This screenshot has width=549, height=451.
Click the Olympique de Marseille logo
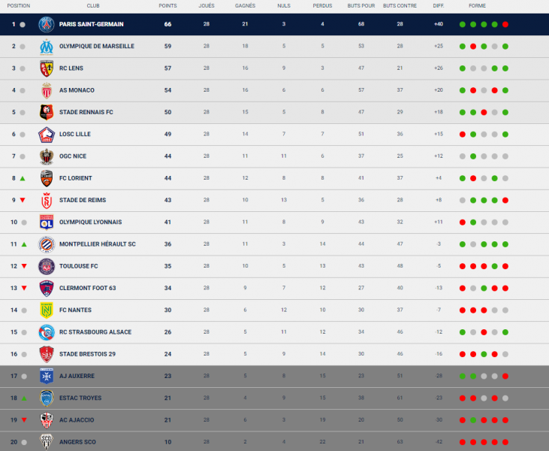click(47, 47)
